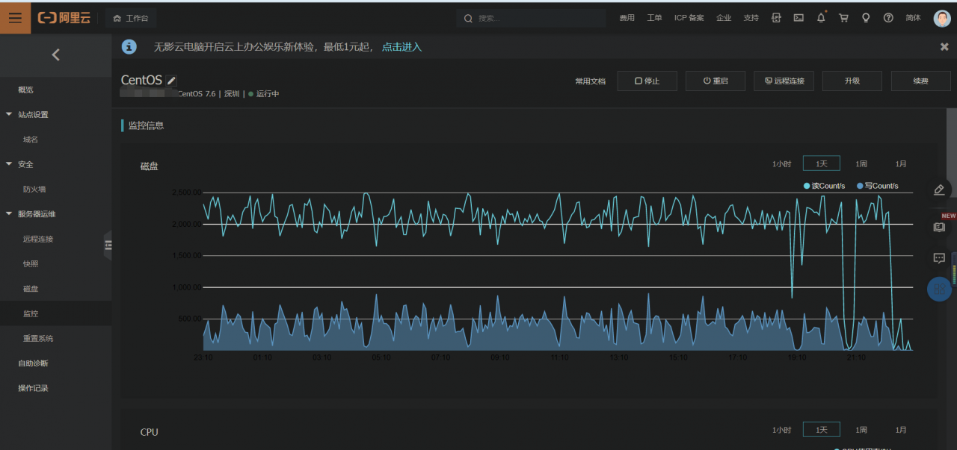Open 常用文档 common documents
This screenshot has height=450, width=957.
[590, 81]
